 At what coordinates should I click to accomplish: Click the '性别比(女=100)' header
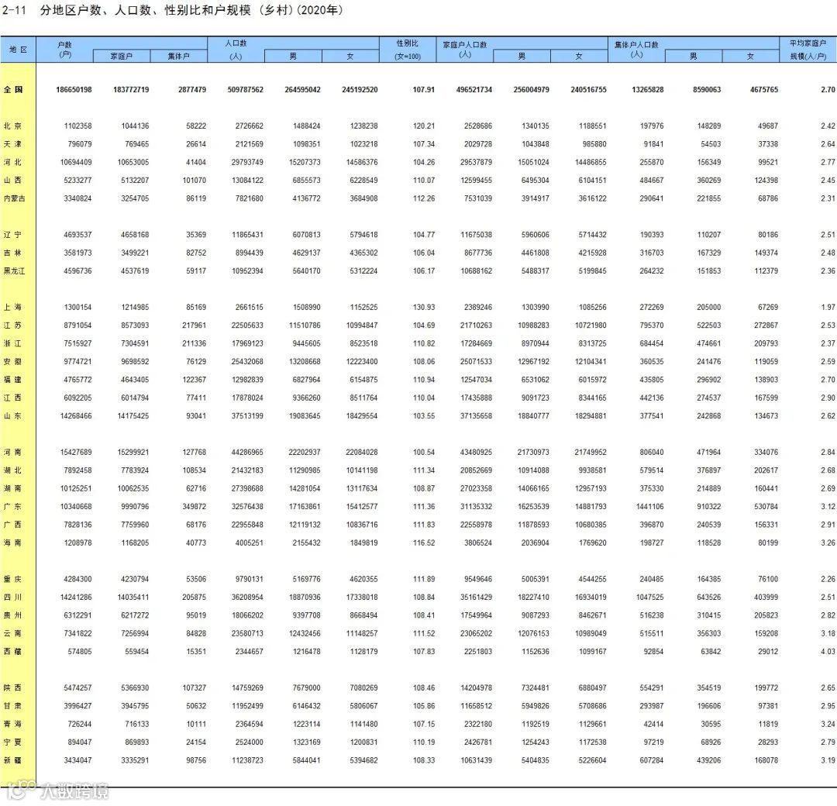[408, 50]
